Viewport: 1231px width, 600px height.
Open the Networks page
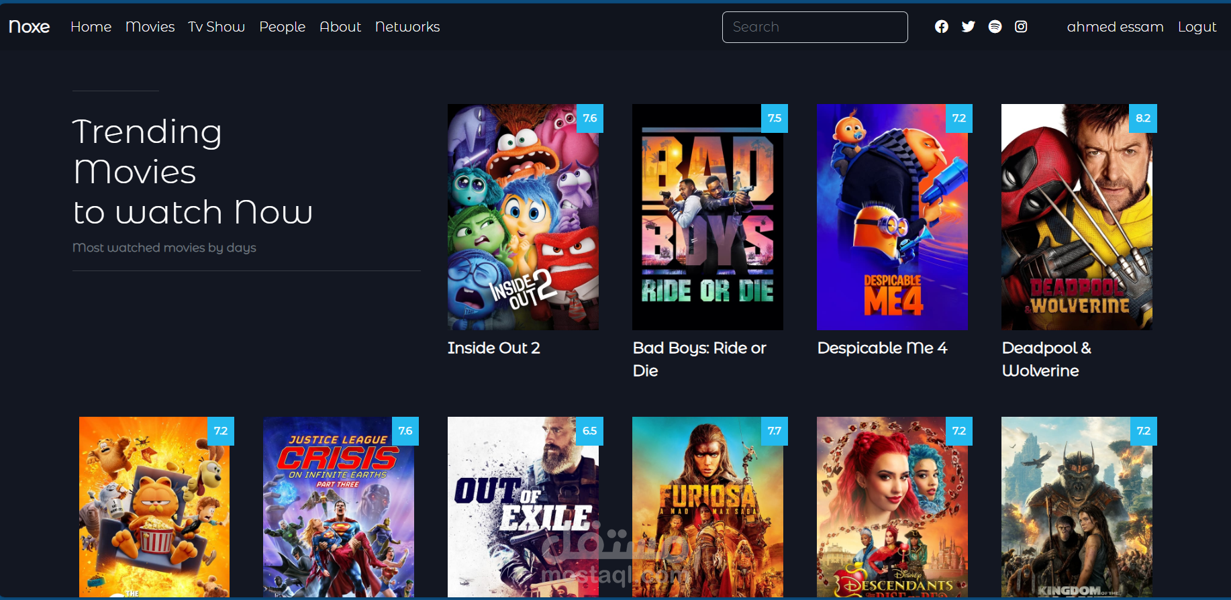(407, 27)
